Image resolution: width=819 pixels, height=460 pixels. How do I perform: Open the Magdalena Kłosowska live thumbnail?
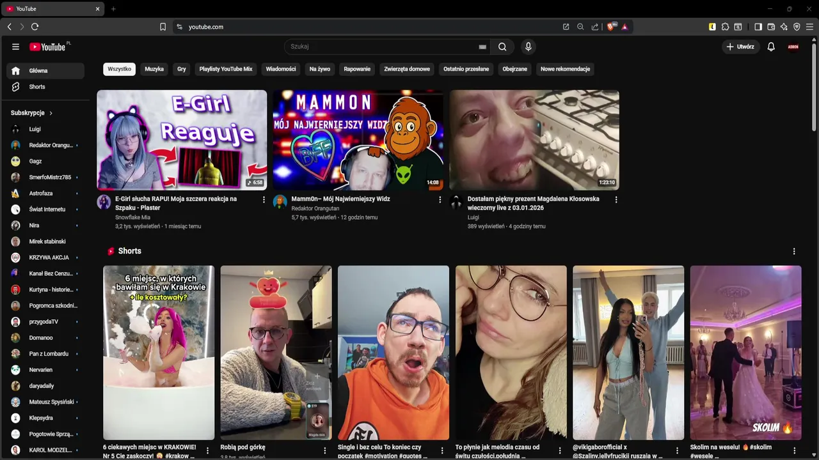(x=534, y=140)
